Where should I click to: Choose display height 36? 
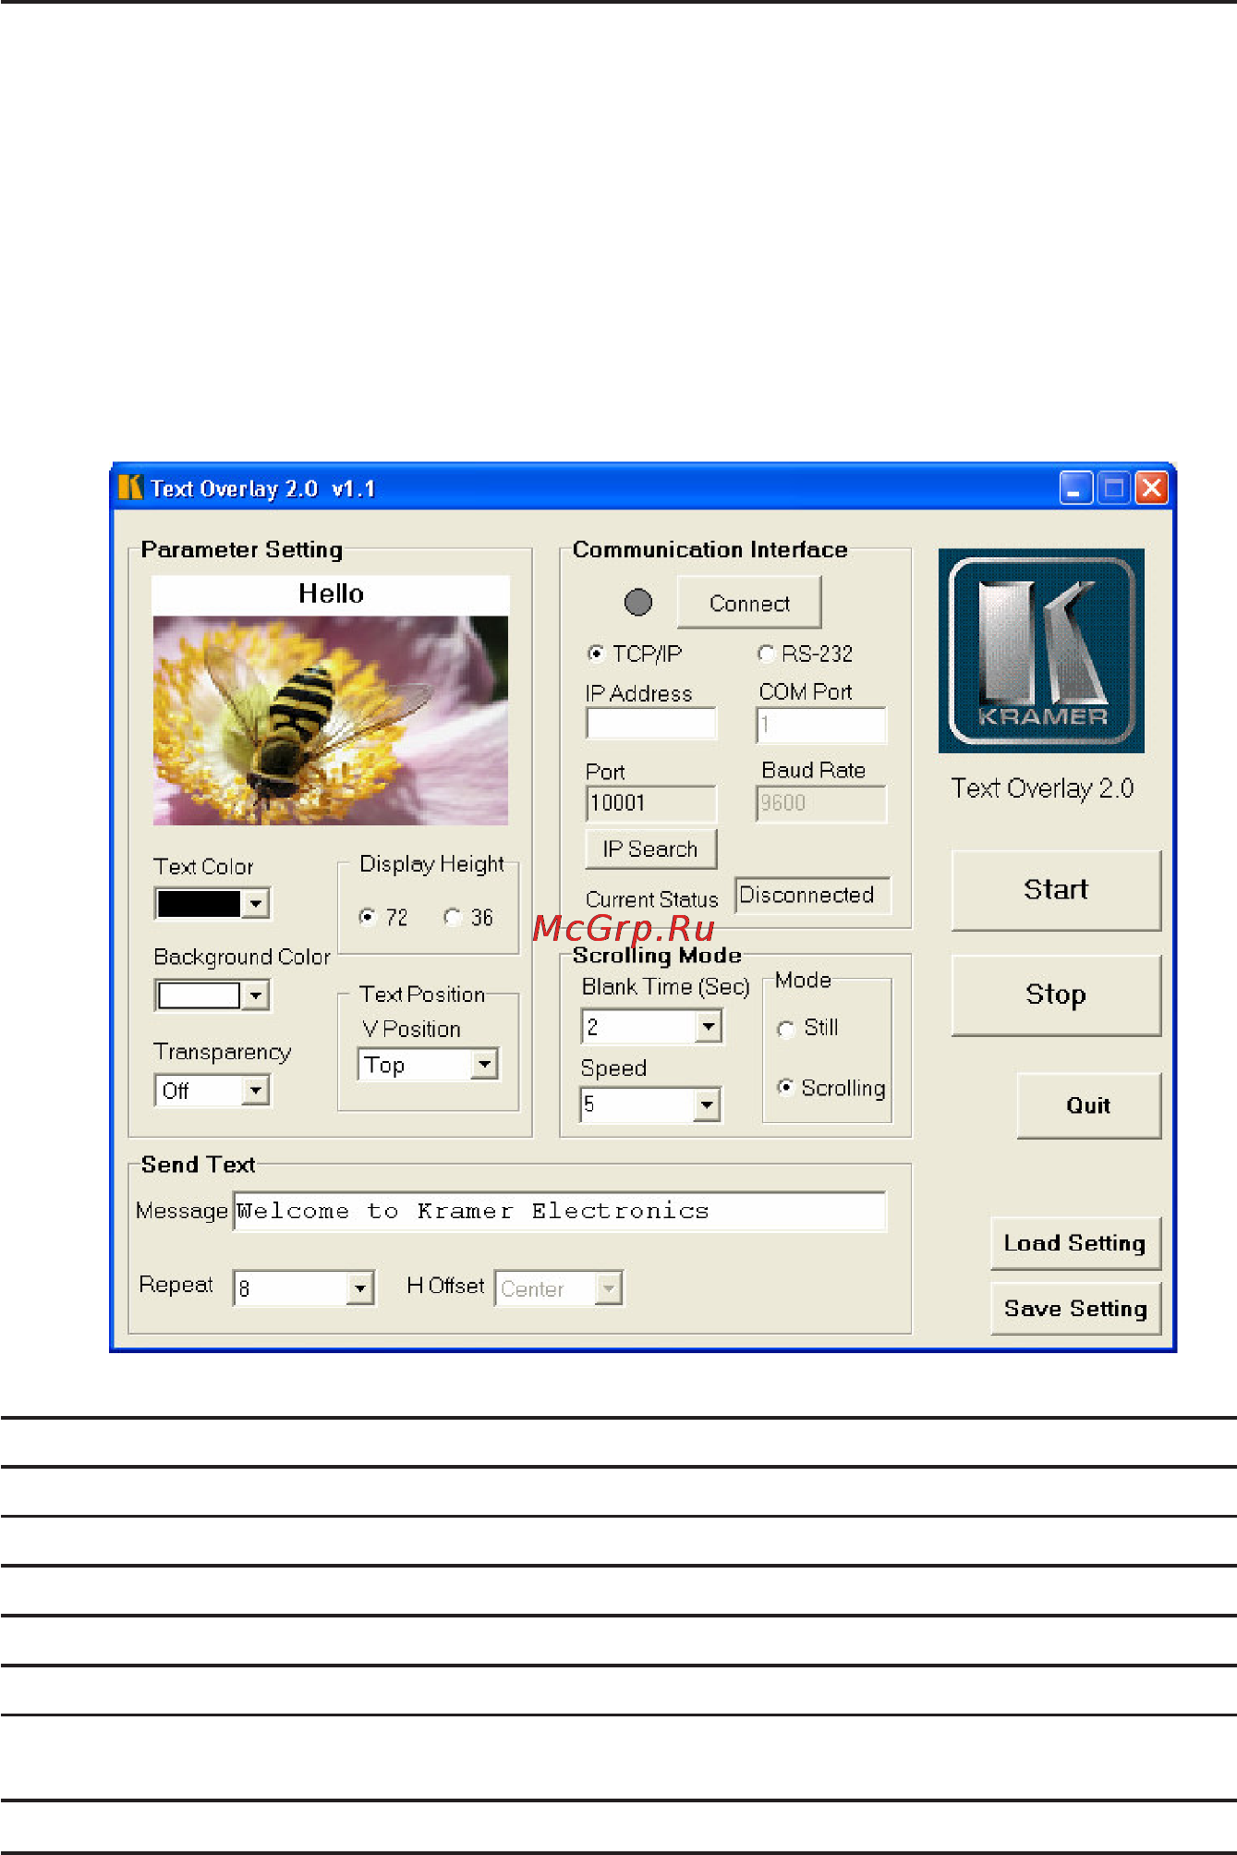452,917
